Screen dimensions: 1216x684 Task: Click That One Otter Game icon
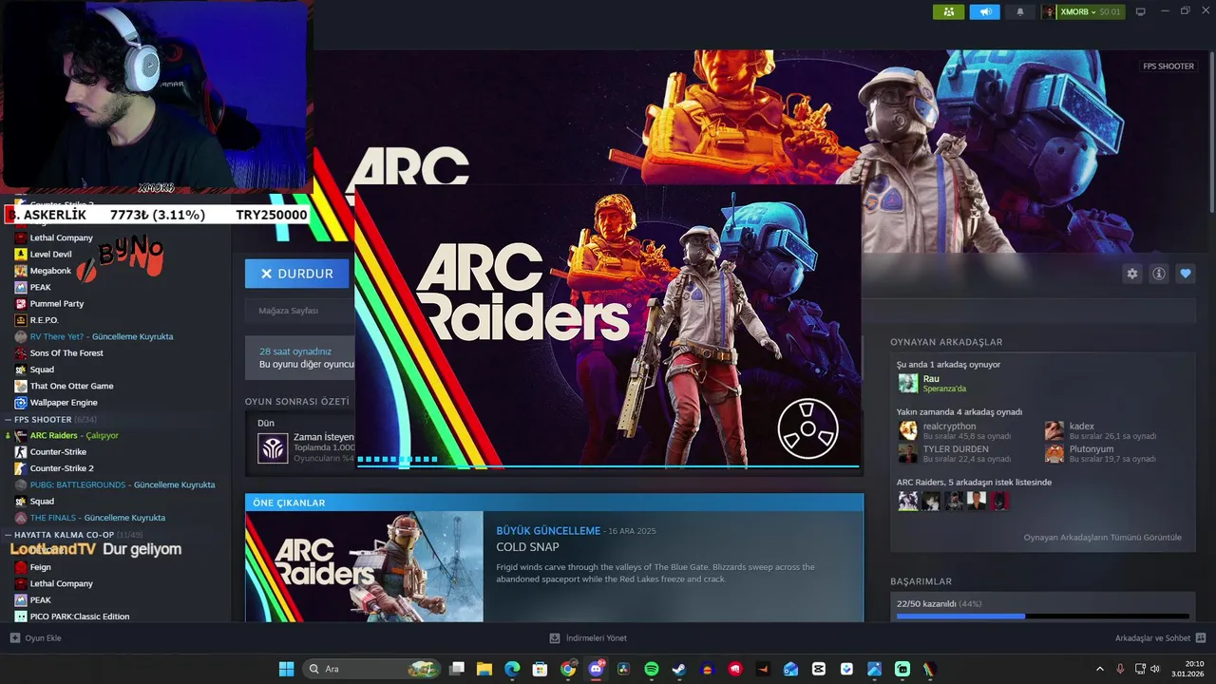(x=21, y=386)
